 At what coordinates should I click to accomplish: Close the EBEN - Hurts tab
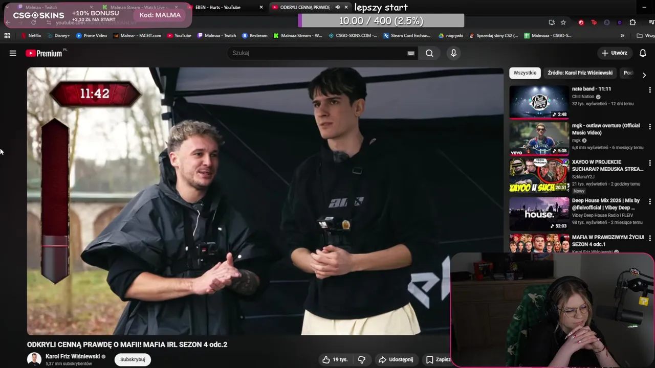coord(261,7)
